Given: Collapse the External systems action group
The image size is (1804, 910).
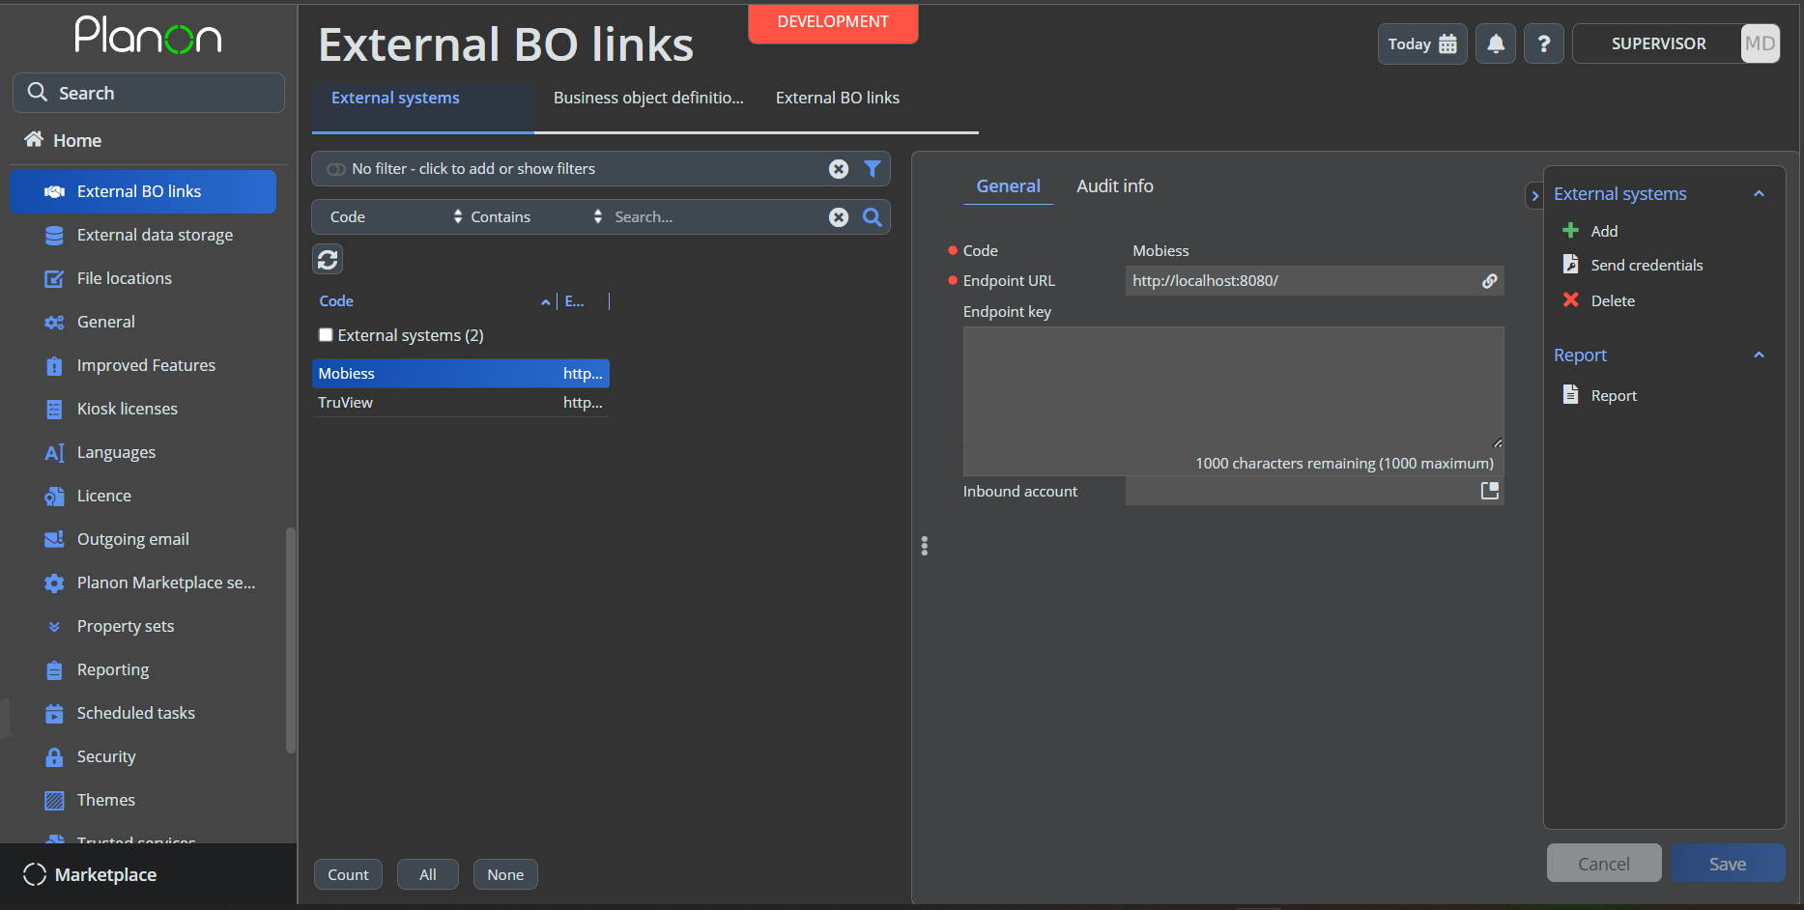Looking at the screenshot, I should tap(1759, 193).
